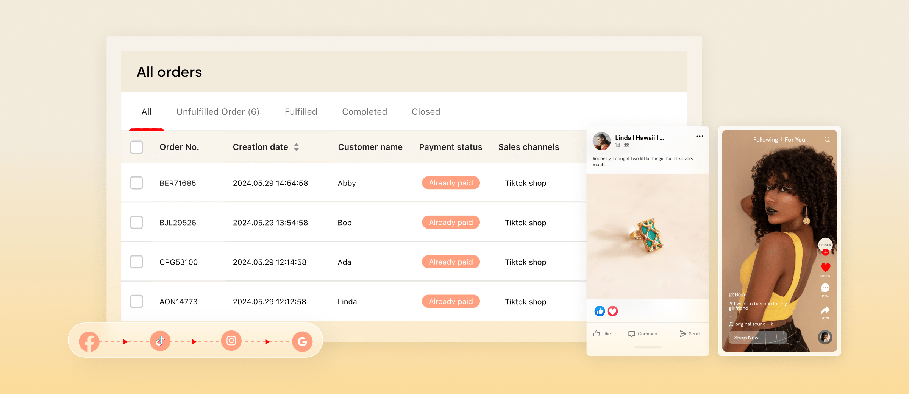Screen dimensions: 909x394
Task: Open the three-dot menu on Linda's post
Action: (700, 137)
